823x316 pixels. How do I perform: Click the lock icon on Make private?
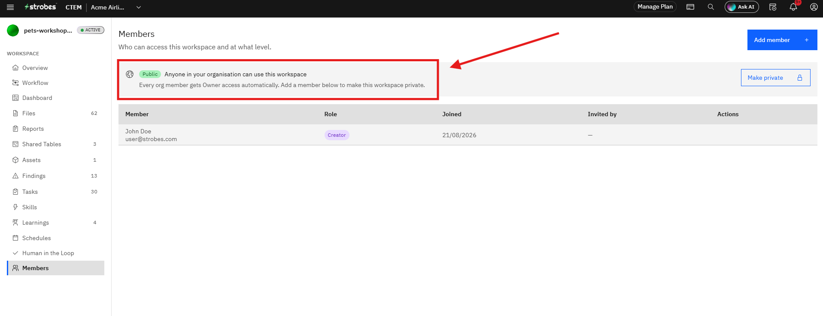(800, 78)
